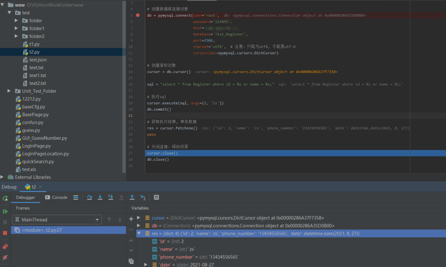Image resolution: width=446 pixels, height=267 pixels.
Task: Open t1.py in project tree
Action: pyautogui.click(x=34, y=44)
